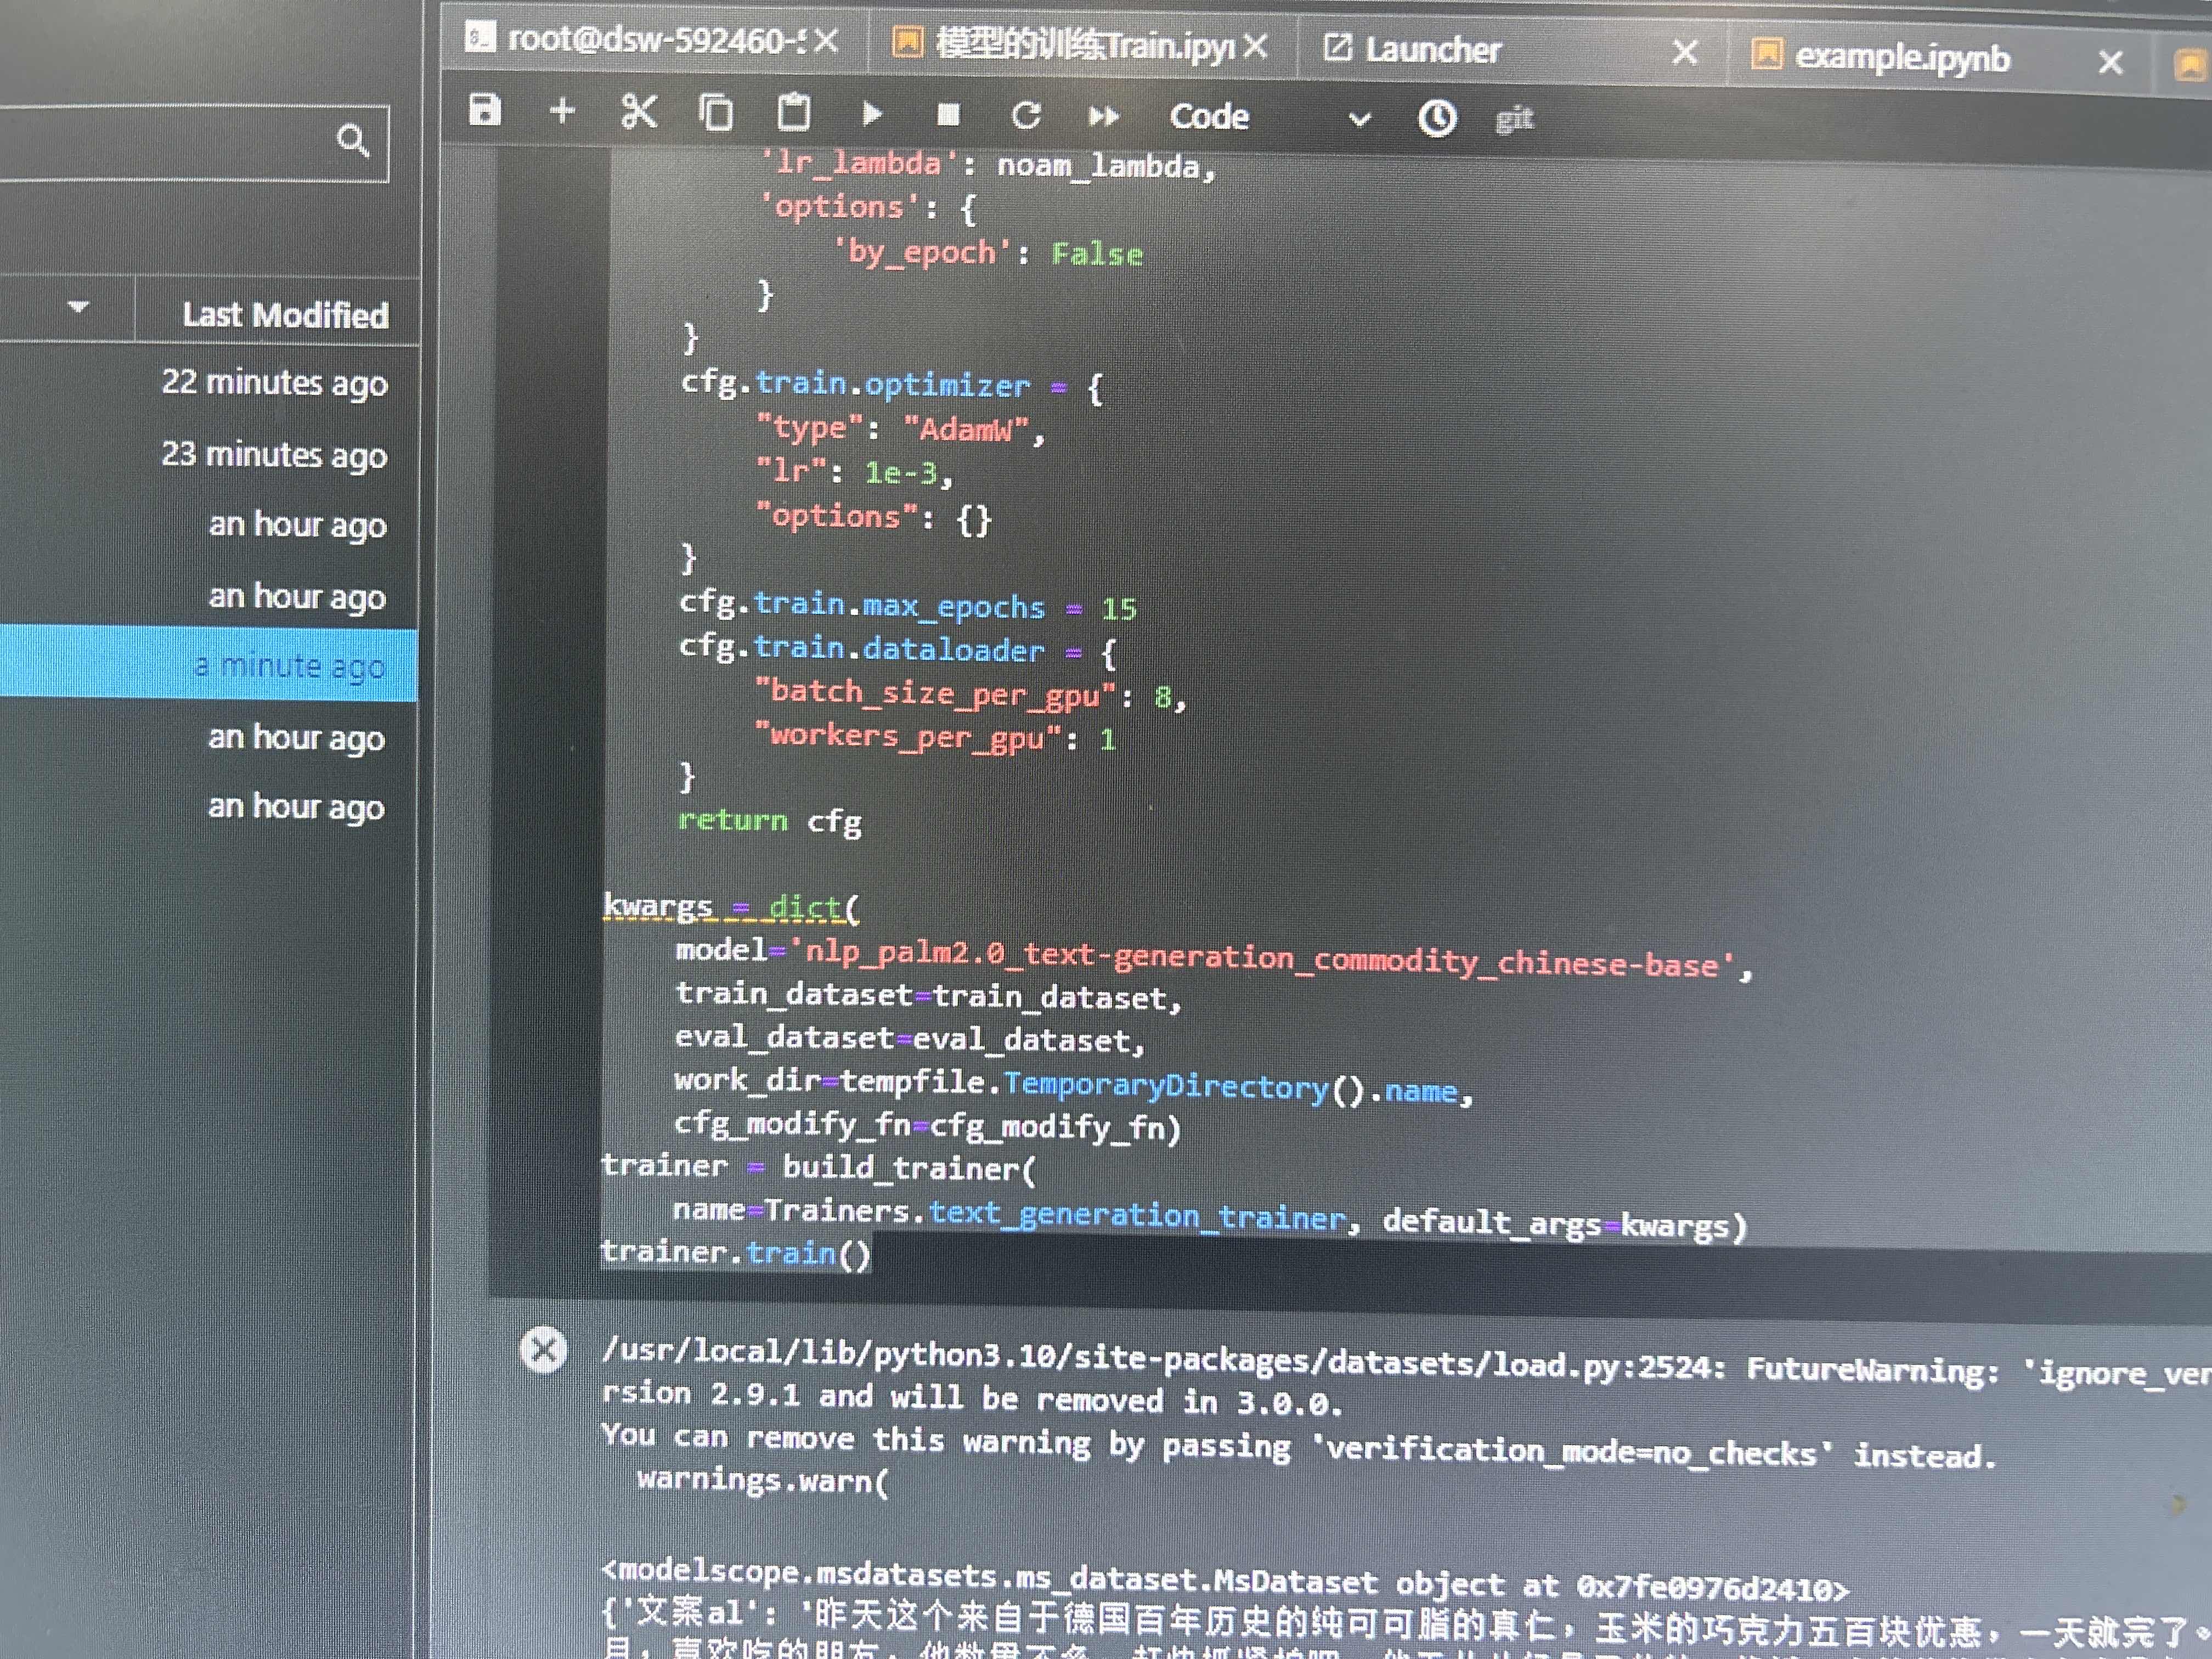Select file modified 23 minutes ago
2212x1659 pixels.
[209, 454]
